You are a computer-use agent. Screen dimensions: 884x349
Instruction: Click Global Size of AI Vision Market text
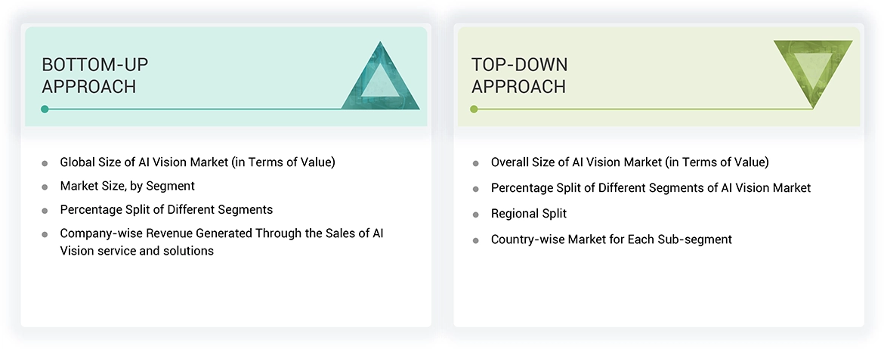coord(197,162)
